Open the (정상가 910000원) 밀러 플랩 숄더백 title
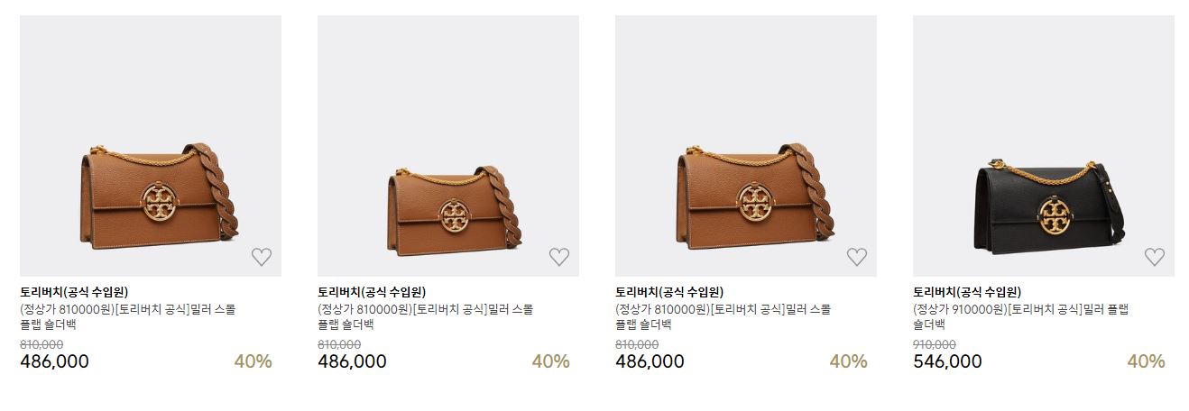 click(x=1021, y=317)
